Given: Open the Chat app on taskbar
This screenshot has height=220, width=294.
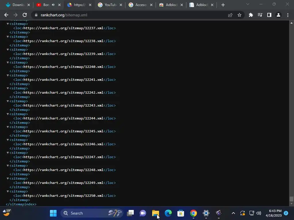Looking at the screenshot, I should [x=143, y=213].
